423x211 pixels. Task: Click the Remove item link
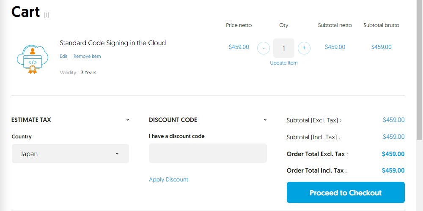coord(87,56)
